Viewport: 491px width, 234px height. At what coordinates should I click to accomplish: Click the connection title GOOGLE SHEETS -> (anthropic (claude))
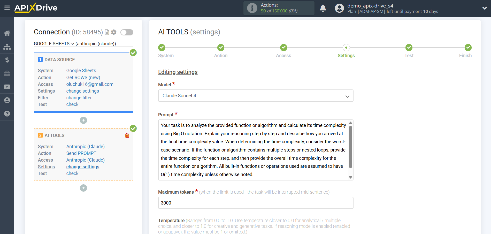[75, 44]
